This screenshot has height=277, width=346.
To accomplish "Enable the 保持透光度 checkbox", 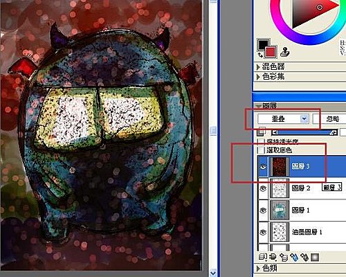I will (x=261, y=141).
